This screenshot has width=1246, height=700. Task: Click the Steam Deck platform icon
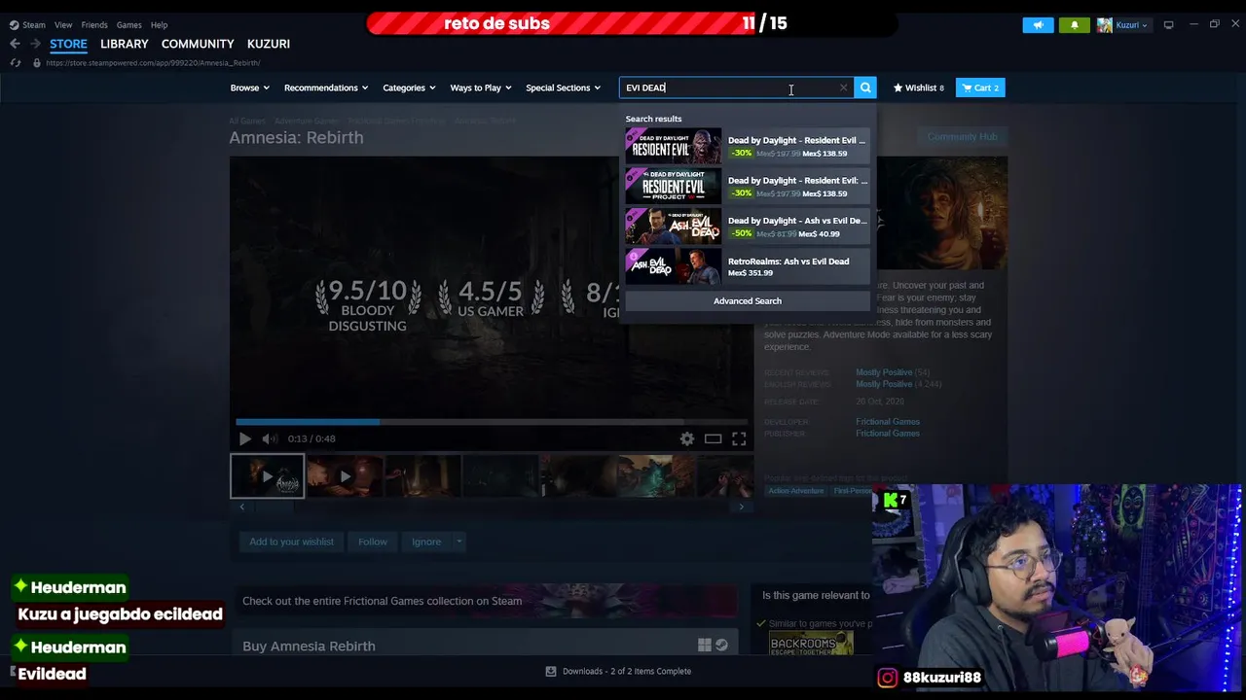pyautogui.click(x=721, y=645)
